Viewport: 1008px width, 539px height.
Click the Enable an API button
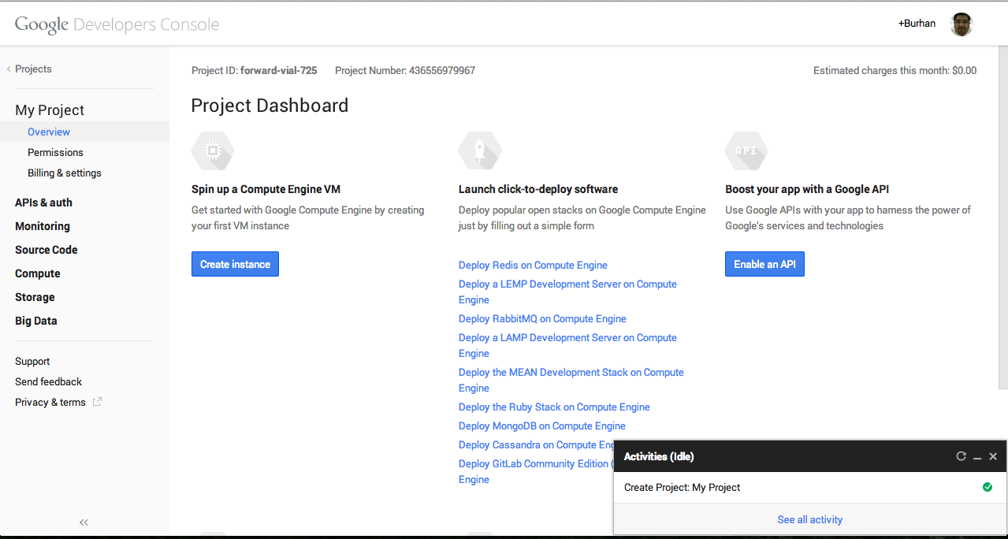[764, 264]
